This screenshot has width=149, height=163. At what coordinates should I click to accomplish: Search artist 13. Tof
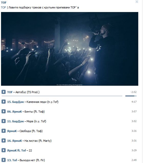pyautogui.click(x=12, y=160)
